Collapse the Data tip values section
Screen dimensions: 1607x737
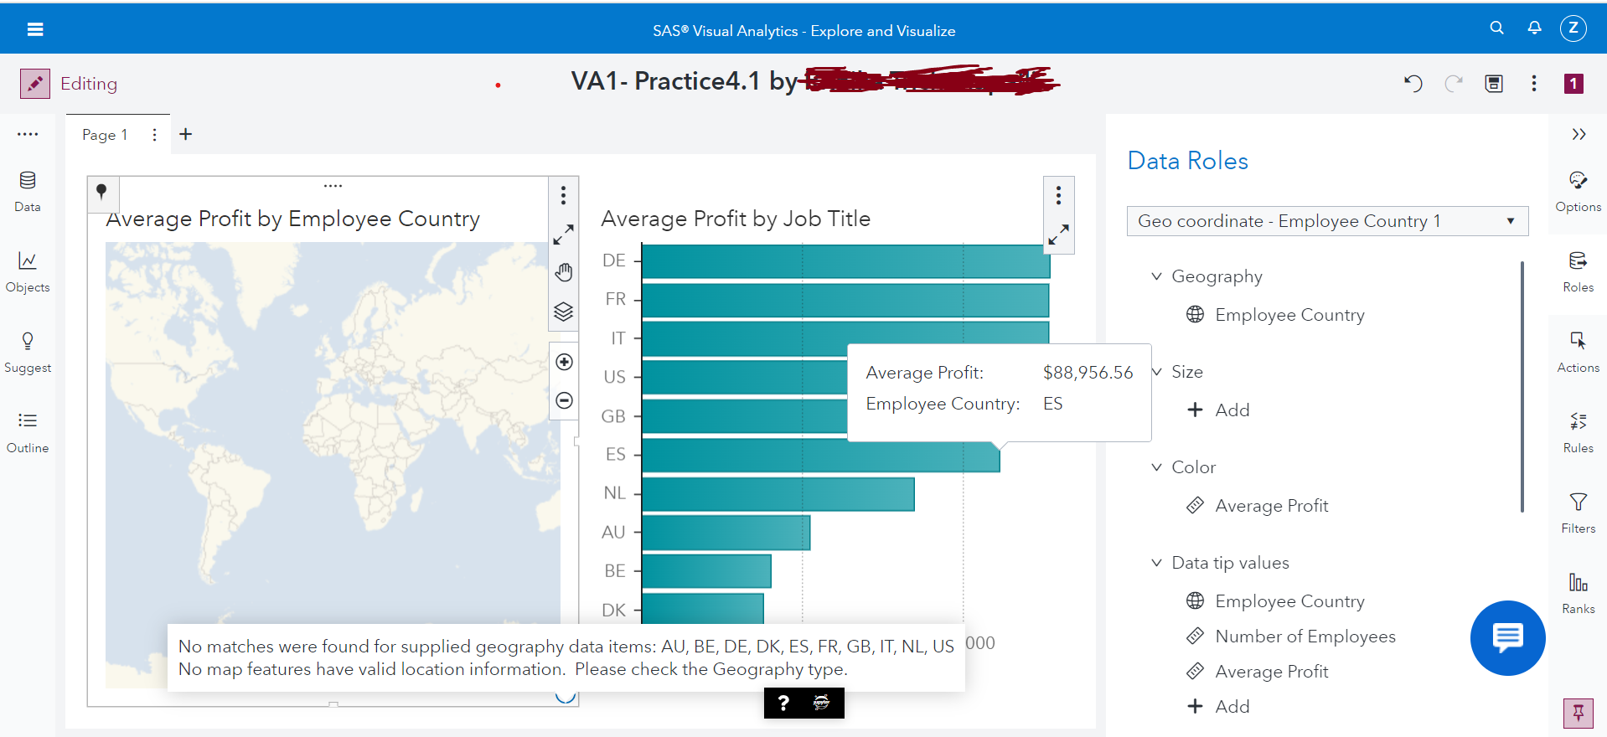(1156, 563)
